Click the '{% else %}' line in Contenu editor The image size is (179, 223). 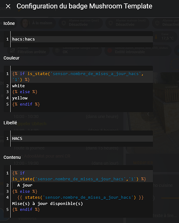click(x=24, y=191)
